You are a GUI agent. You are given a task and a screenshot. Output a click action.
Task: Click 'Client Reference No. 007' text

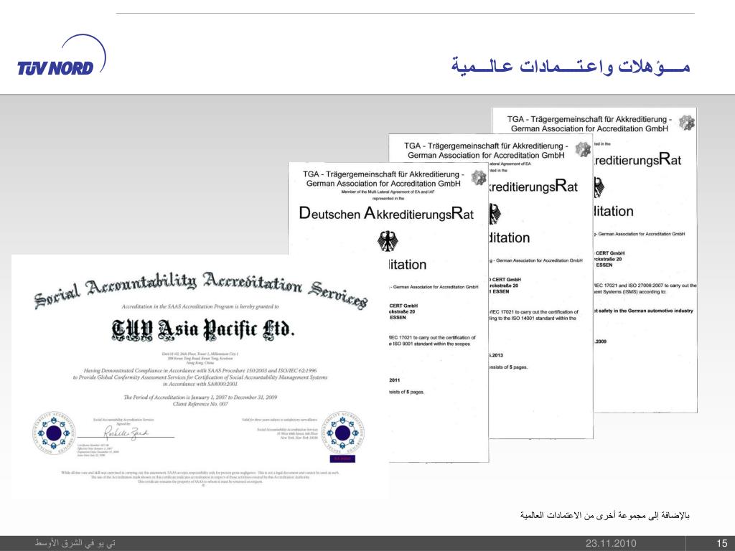tap(200, 404)
